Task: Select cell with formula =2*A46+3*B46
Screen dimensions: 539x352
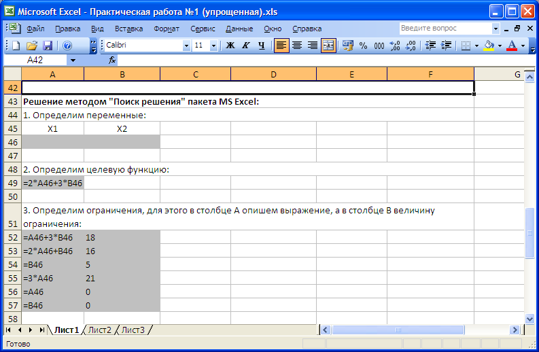Action: tap(52, 183)
